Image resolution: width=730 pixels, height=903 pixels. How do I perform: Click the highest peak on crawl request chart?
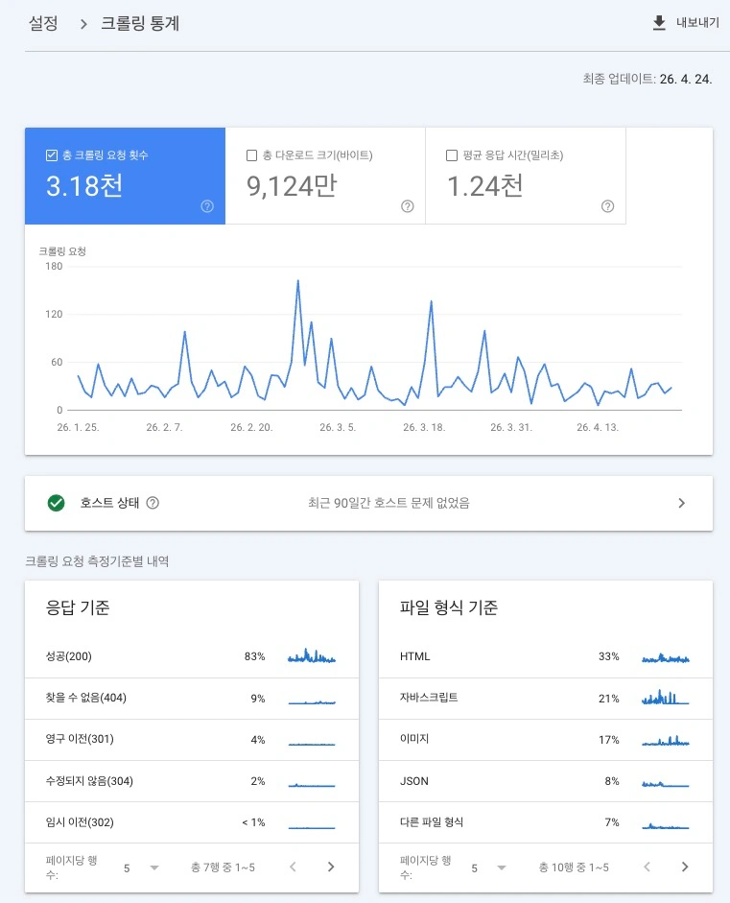click(297, 281)
